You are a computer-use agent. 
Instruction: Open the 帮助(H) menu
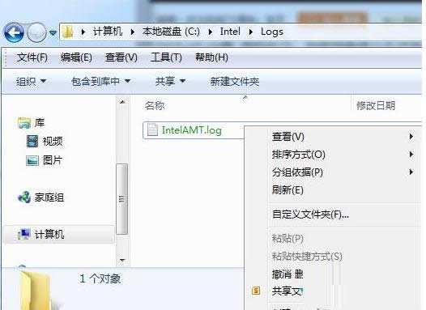point(211,57)
